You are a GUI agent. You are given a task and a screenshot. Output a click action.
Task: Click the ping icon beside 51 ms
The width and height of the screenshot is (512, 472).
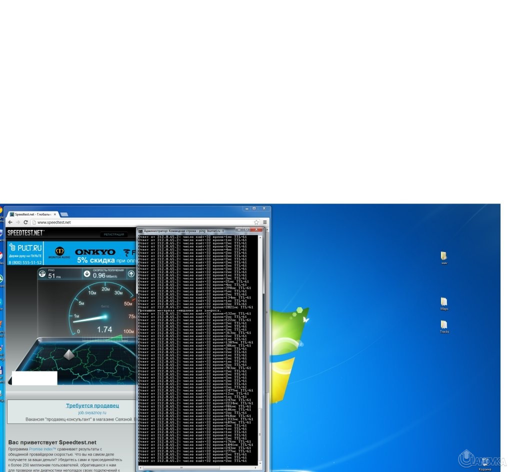(x=42, y=274)
